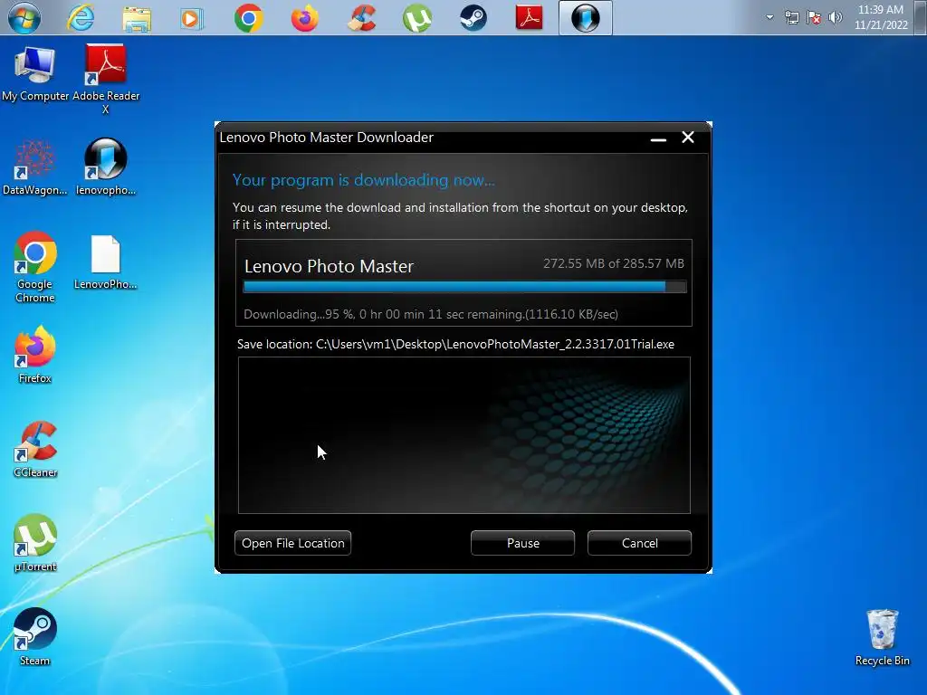The width and height of the screenshot is (927, 695).
Task: Launch Internet Explorer from the taskbar
Action: [81, 18]
